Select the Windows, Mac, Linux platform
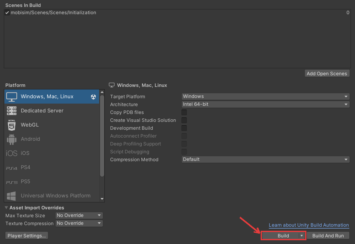 52,97
